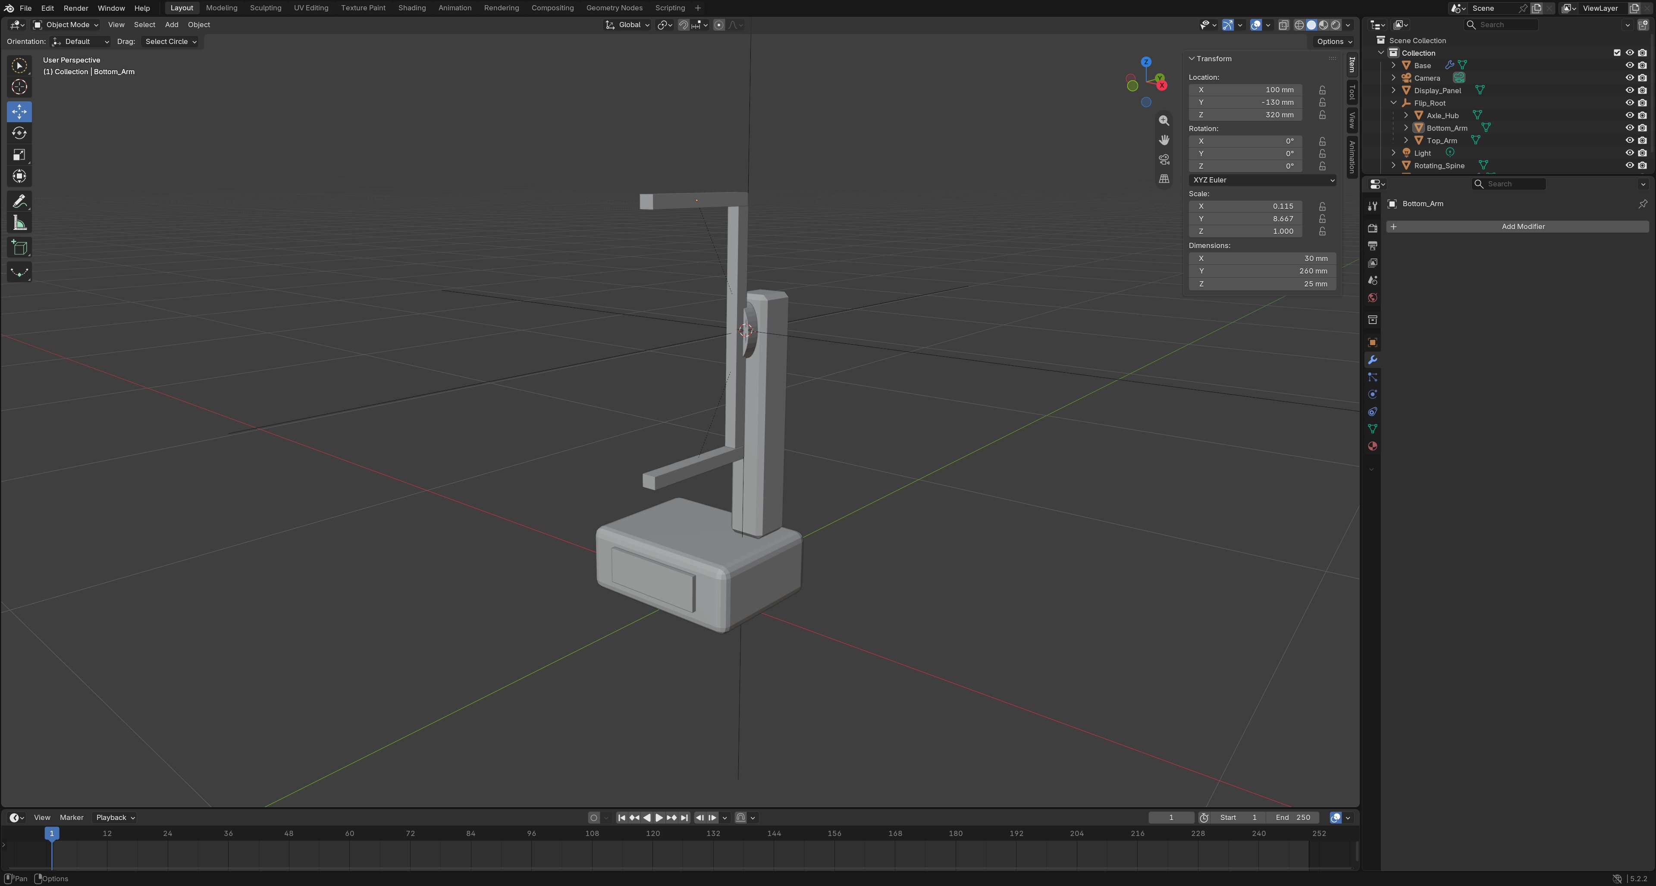Lock the Location X value
The height and width of the screenshot is (886, 1656).
tap(1322, 90)
